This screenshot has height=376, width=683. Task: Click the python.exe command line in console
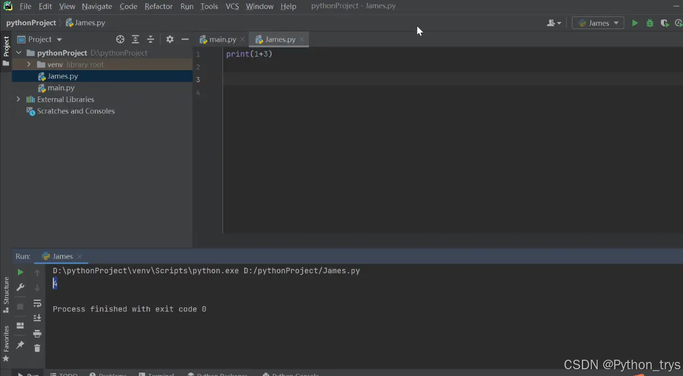coord(206,270)
